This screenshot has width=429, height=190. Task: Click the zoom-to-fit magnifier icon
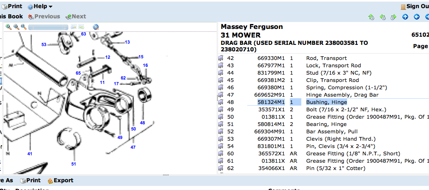[x=24, y=27]
